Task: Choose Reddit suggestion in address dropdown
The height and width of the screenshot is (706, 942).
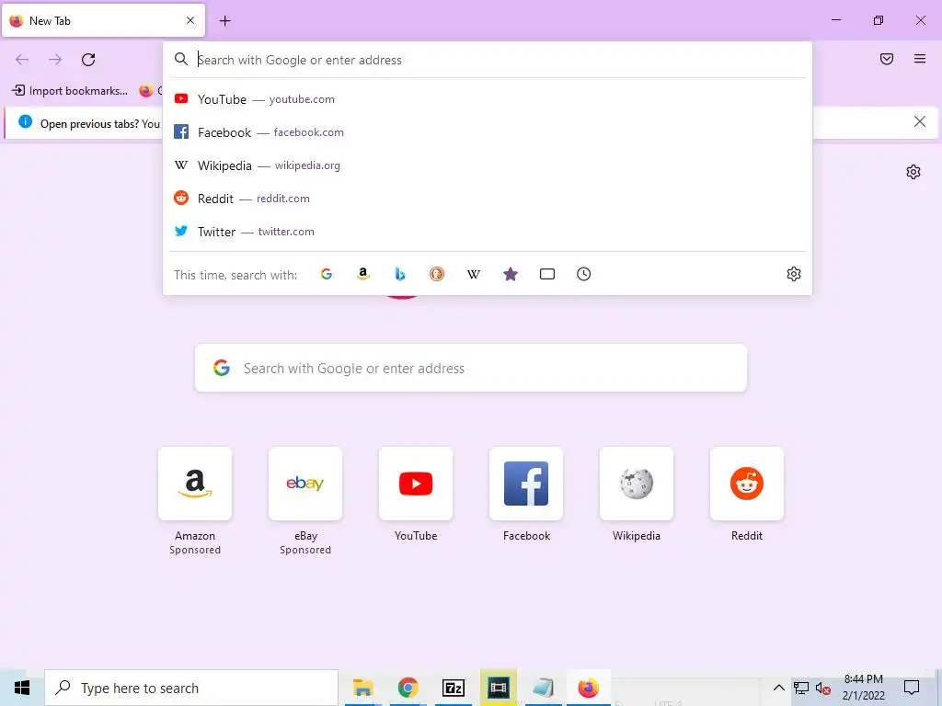Action: pos(488,199)
